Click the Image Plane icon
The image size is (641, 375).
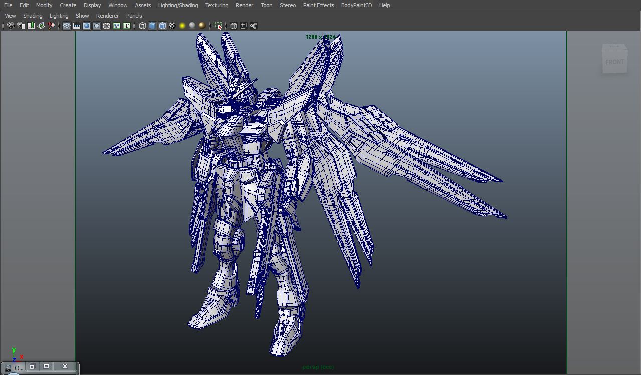(41, 26)
